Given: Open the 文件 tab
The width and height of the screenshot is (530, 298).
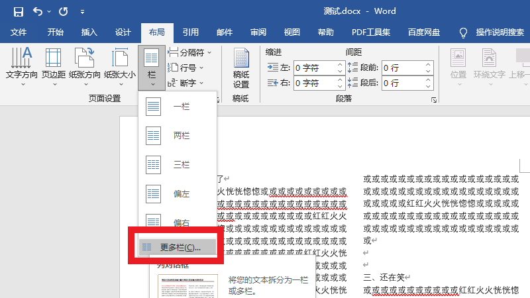Looking at the screenshot, I should coord(19,32).
